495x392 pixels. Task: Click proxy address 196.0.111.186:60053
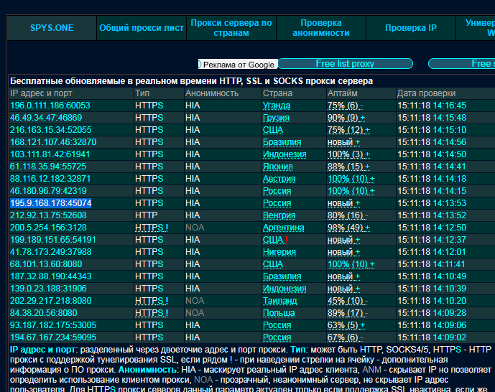coord(50,106)
